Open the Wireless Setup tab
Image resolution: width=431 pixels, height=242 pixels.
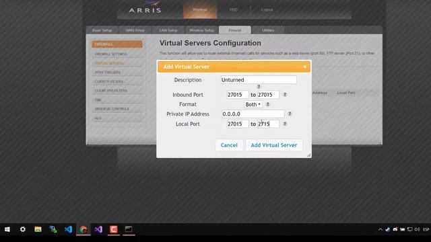[202, 30]
